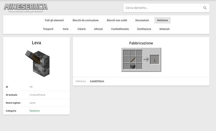Image resolution: width=216 pixels, height=131 pixels.
Task: Open the 'Attrezzi' category
Action: (x=98, y=29)
